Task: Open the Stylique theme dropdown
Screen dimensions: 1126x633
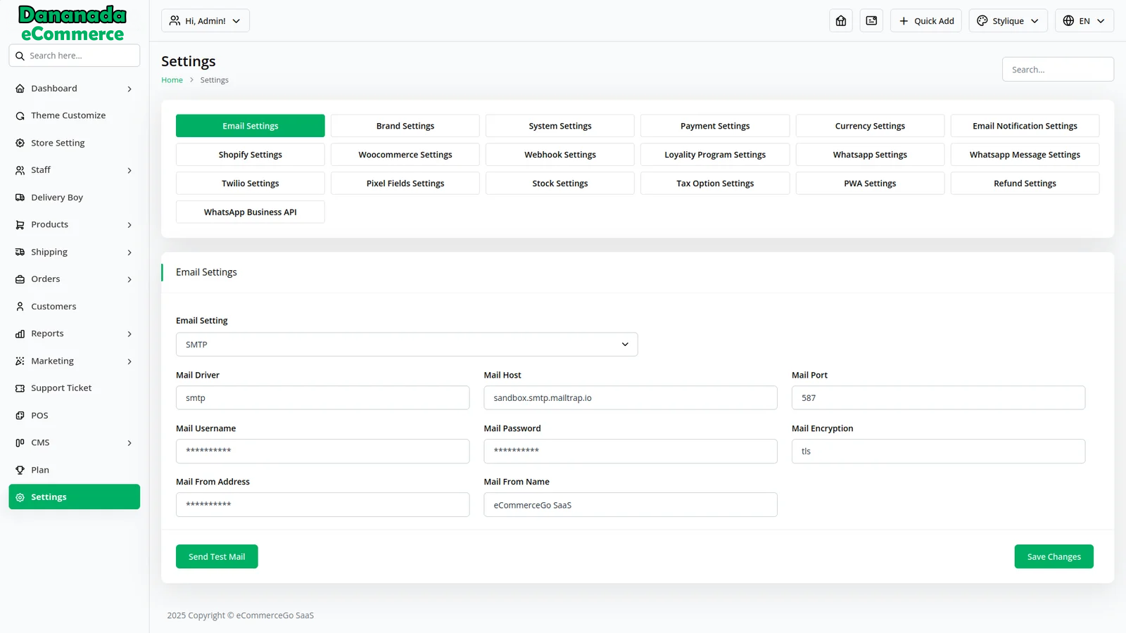Action: click(x=1008, y=21)
